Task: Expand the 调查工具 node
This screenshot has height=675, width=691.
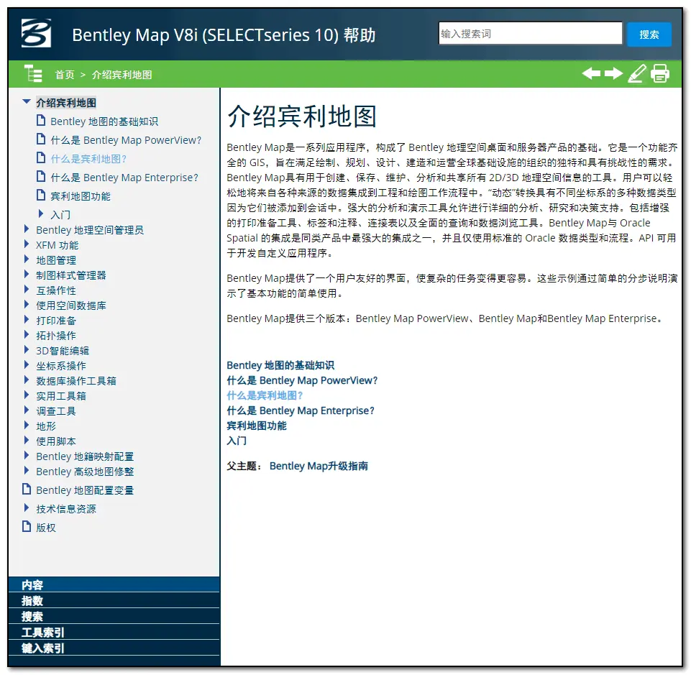Action: pyautogui.click(x=27, y=410)
